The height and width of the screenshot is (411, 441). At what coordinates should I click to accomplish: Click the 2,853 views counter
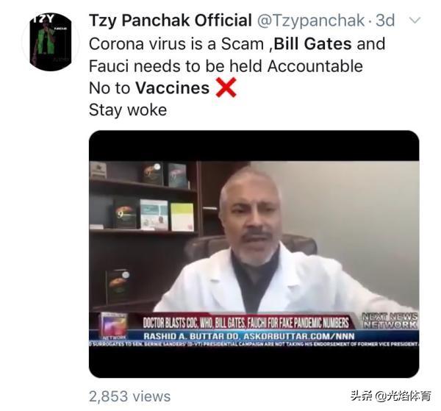pos(129,396)
